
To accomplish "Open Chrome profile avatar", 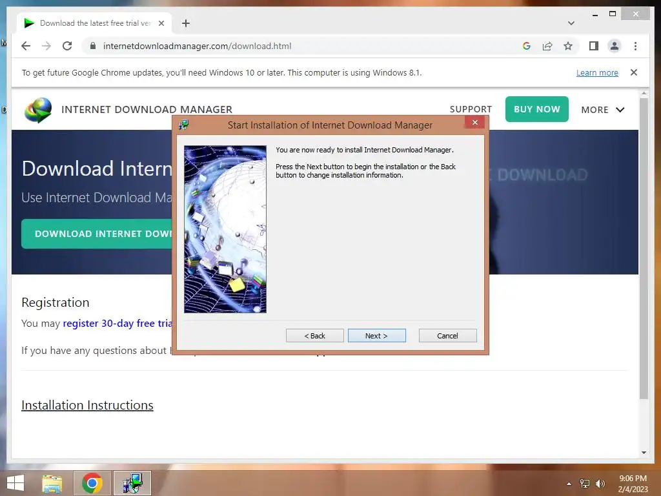I will coord(615,46).
